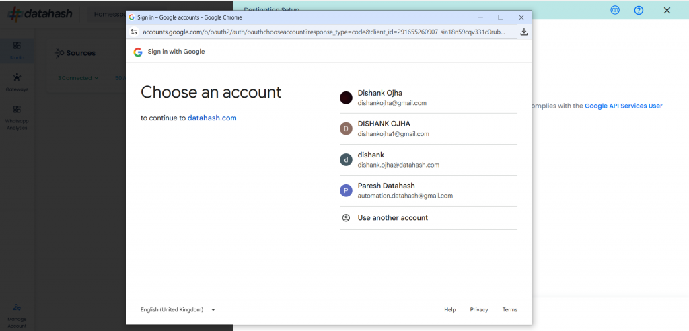689x331 pixels.
Task: Minimize the Google sign-in popup window
Action: [x=480, y=17]
